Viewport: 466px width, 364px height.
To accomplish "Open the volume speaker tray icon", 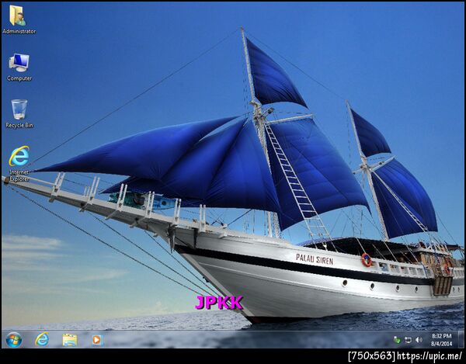I will tap(419, 340).
